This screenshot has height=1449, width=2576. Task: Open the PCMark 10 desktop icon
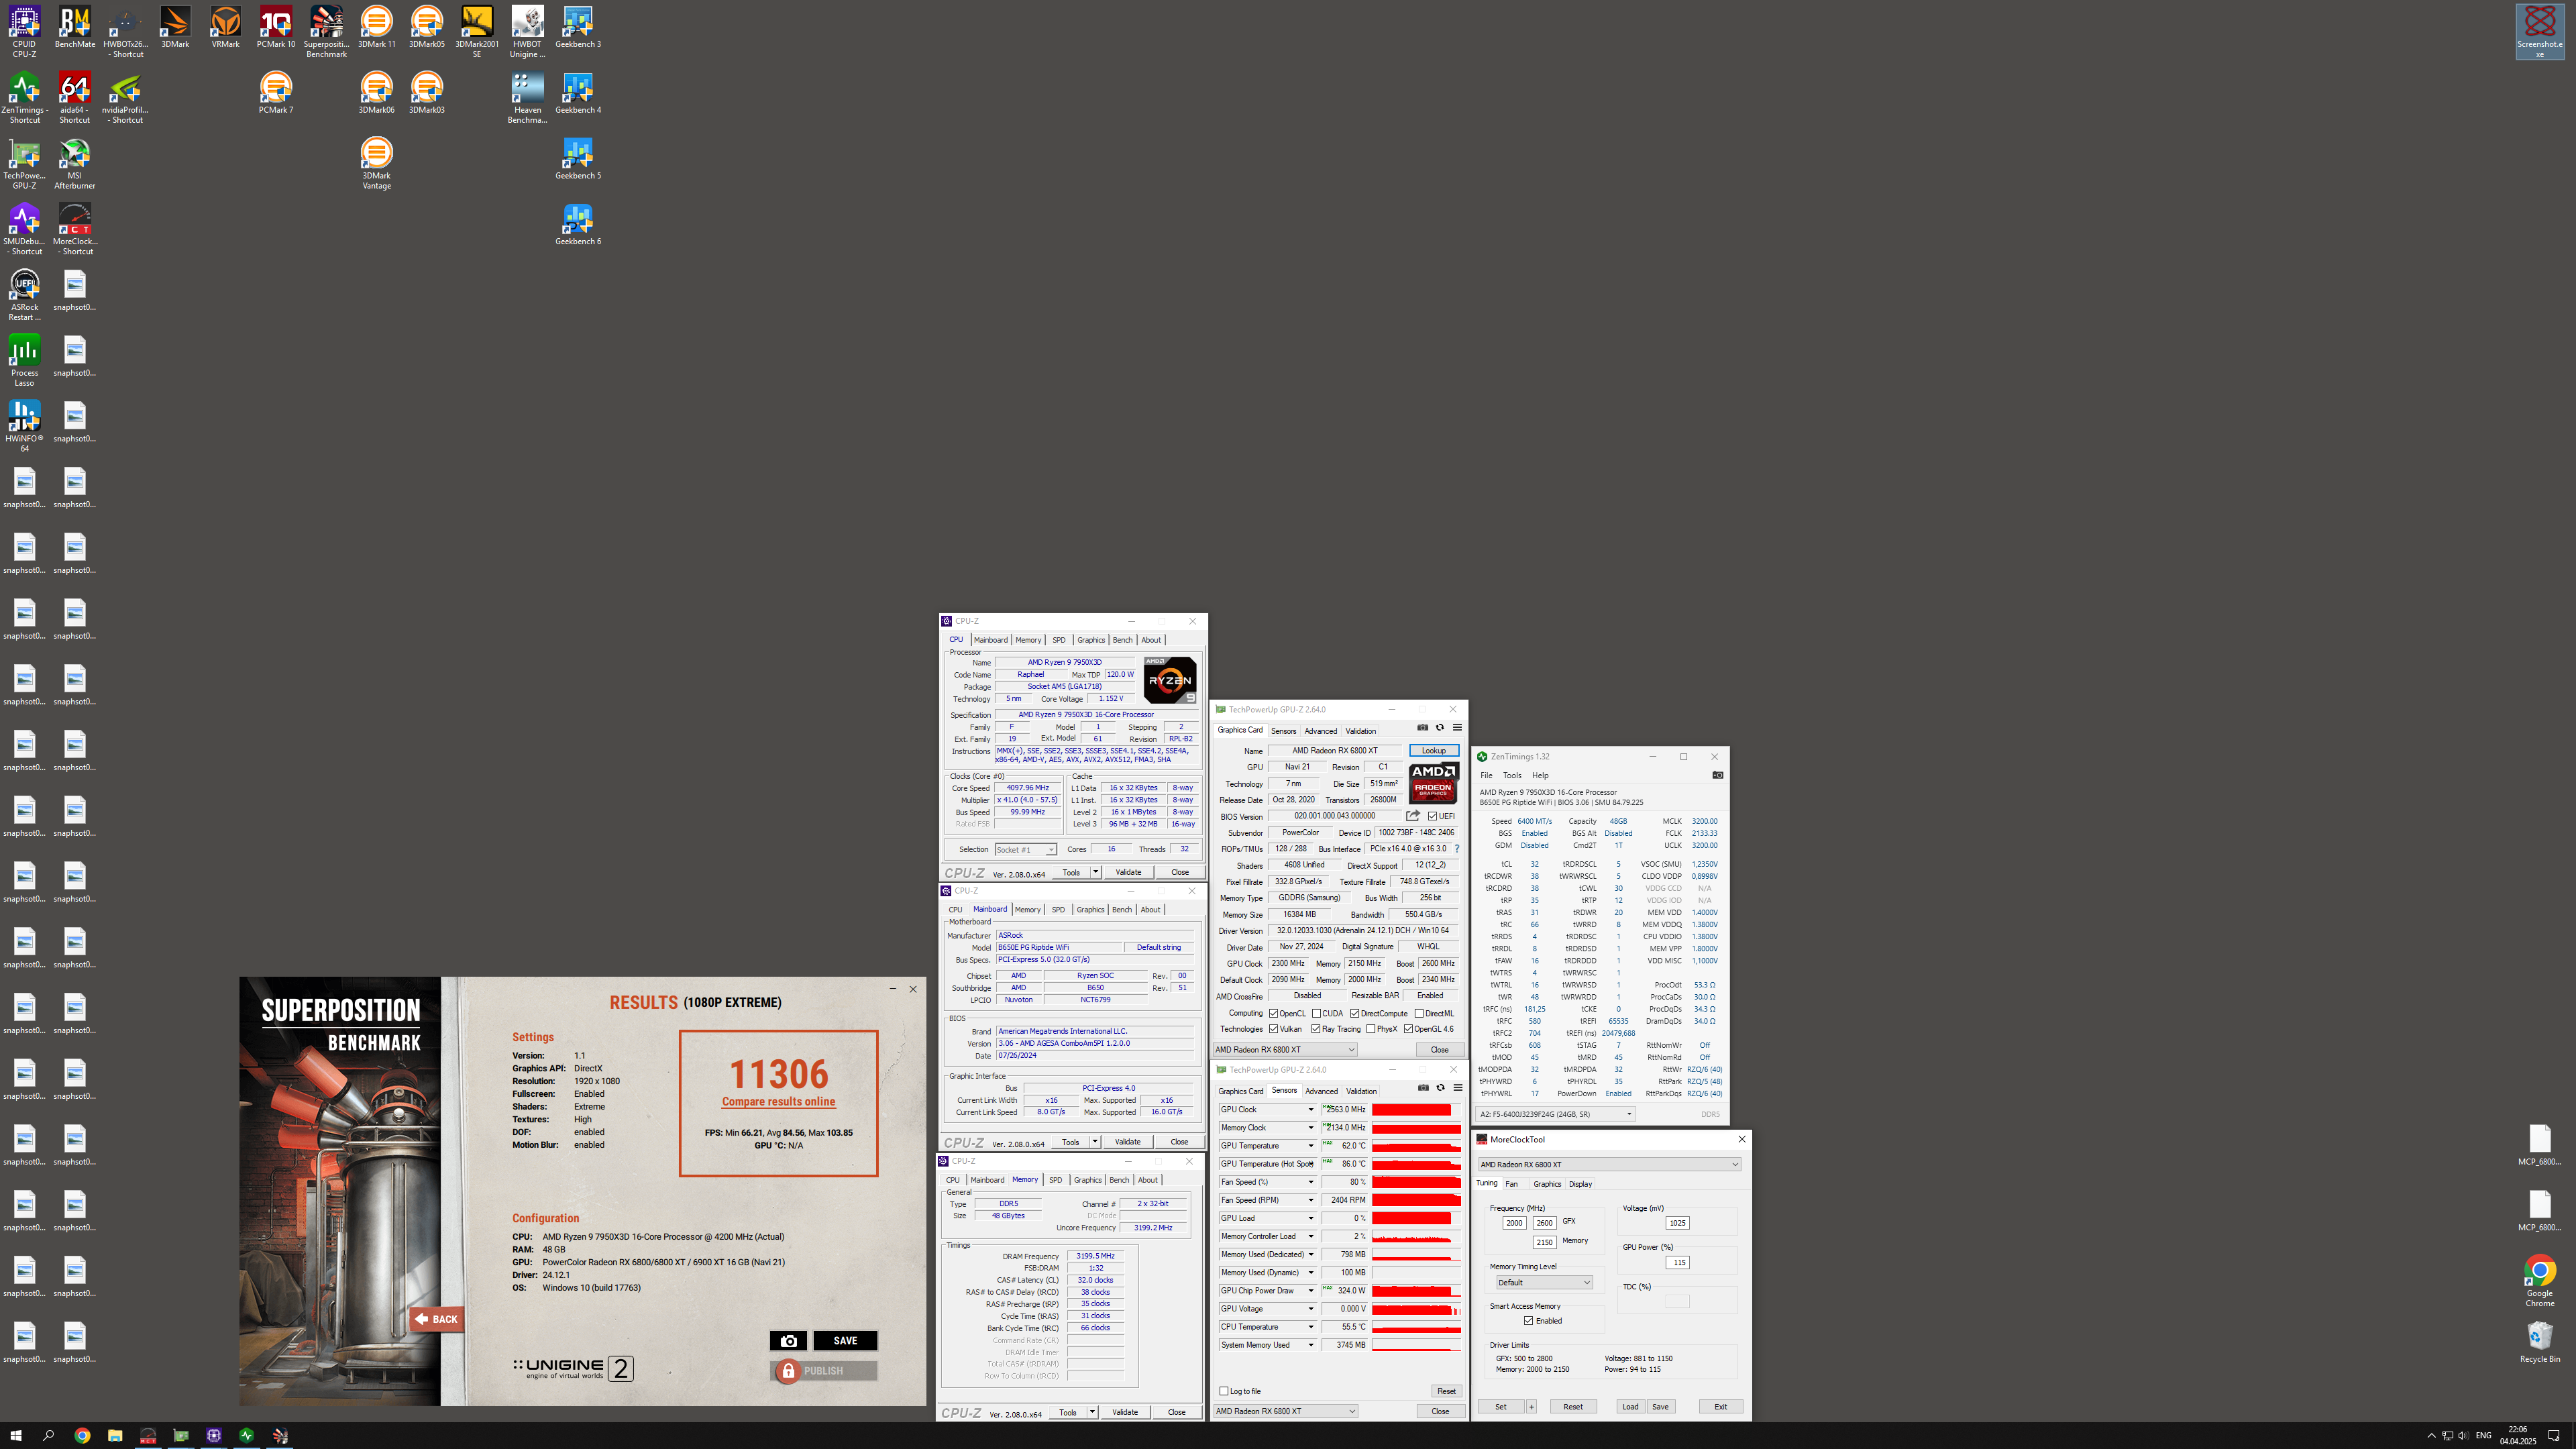coord(276,27)
